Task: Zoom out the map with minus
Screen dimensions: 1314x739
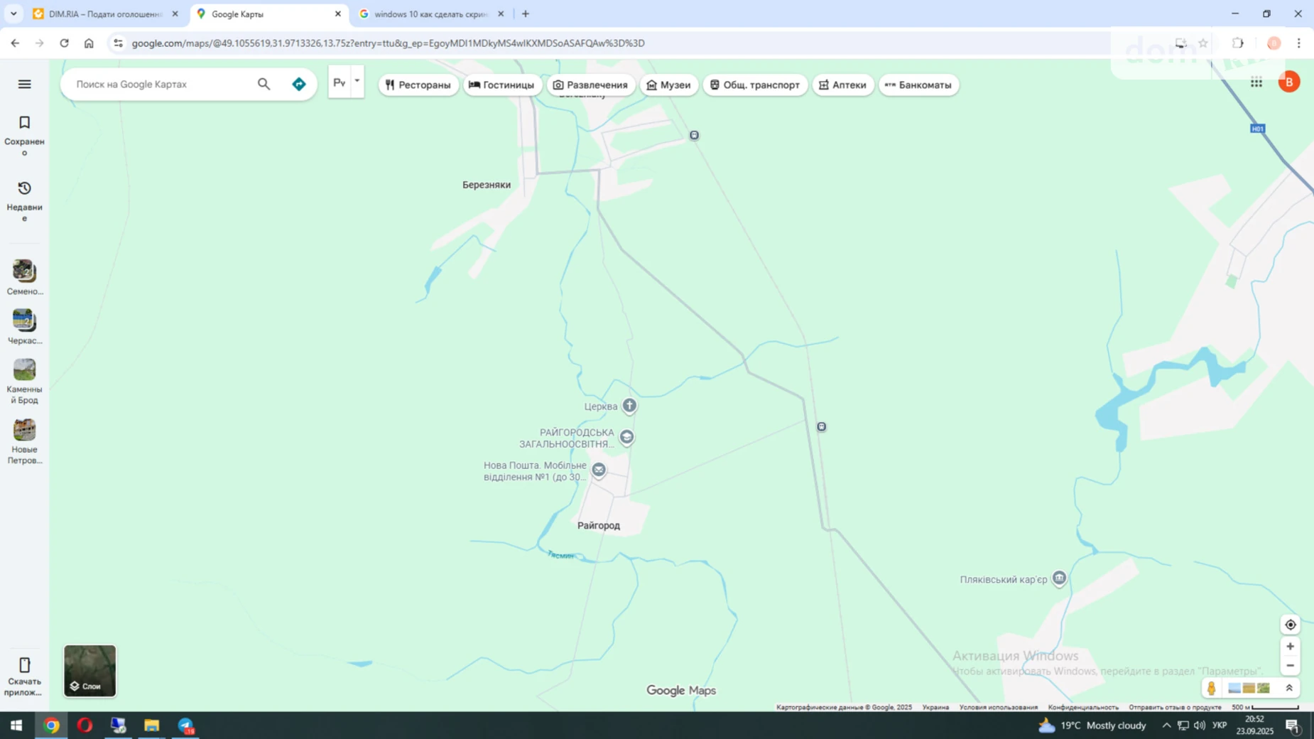Action: [1290, 666]
